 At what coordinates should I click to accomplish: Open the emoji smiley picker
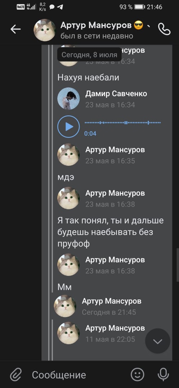(137, 375)
